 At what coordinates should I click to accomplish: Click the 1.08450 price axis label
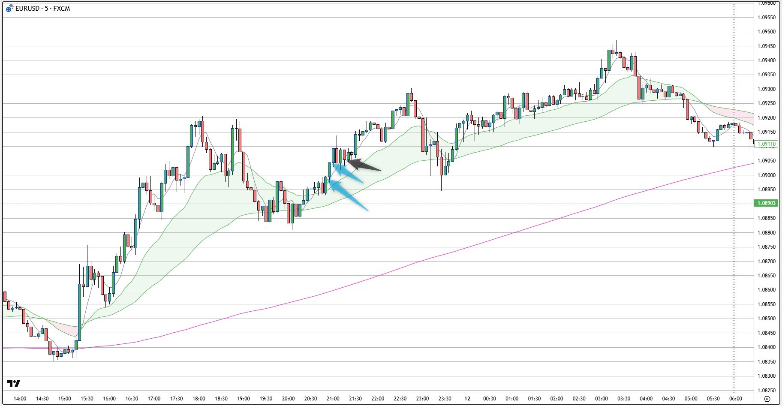[767, 333]
